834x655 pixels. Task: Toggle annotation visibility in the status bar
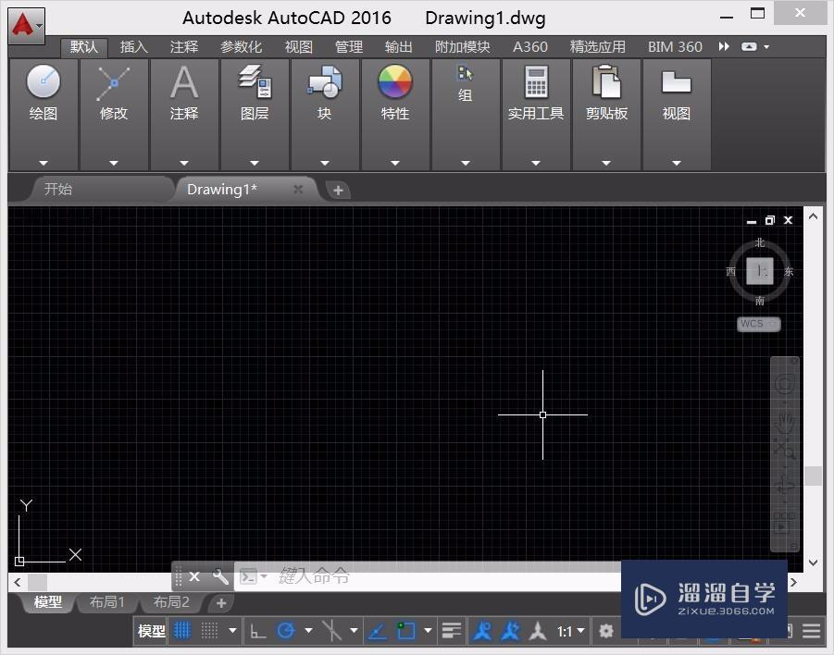(482, 631)
